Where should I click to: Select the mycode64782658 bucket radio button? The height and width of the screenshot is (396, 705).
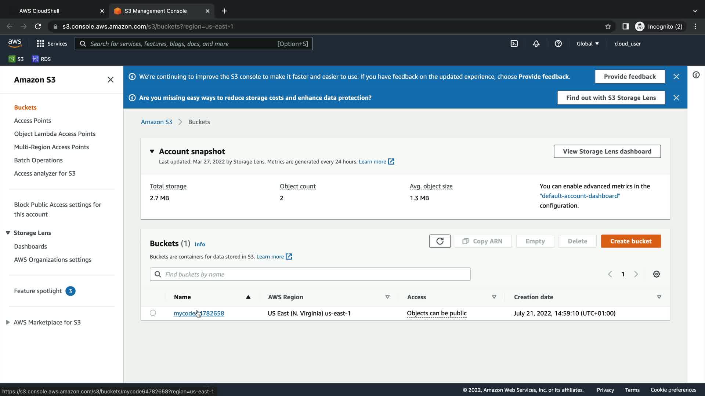[153, 313]
